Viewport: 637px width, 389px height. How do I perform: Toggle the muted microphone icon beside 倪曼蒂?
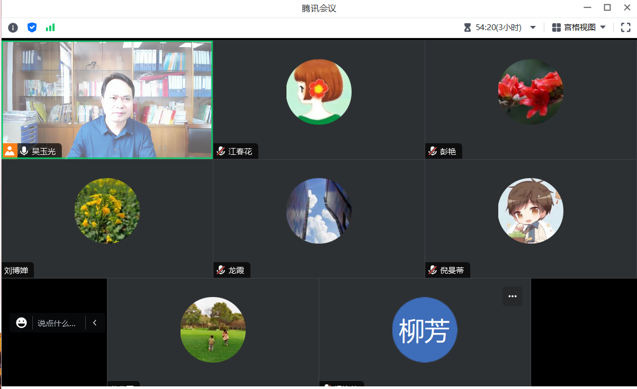433,270
